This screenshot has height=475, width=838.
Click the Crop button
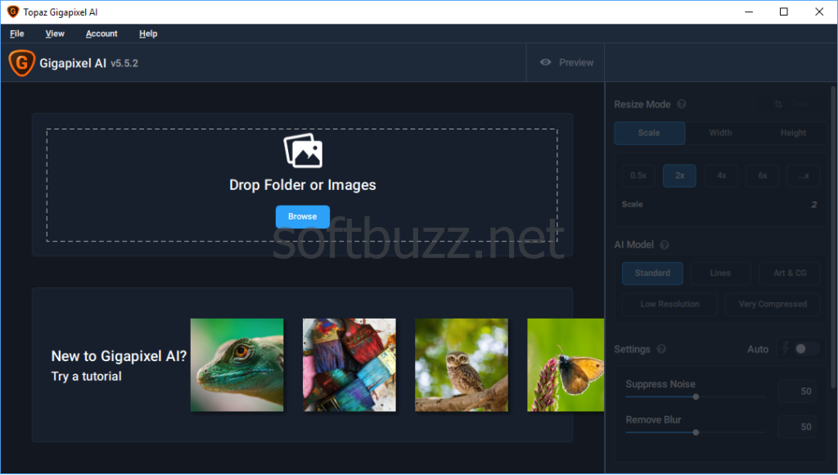pyautogui.click(x=791, y=104)
